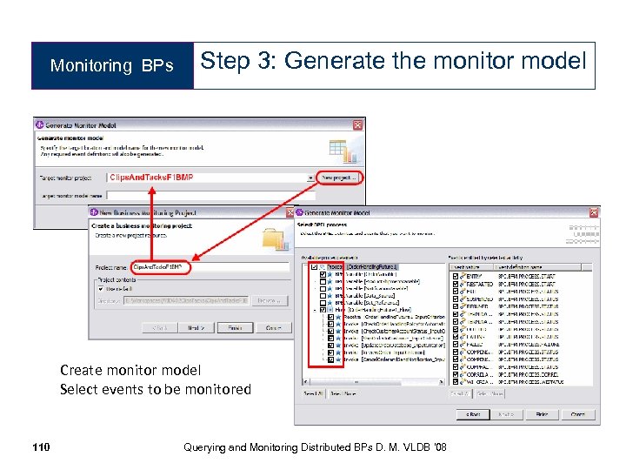Check the Data_Source BPEL variable box
The width and height of the screenshot is (626, 470).
[323, 296]
